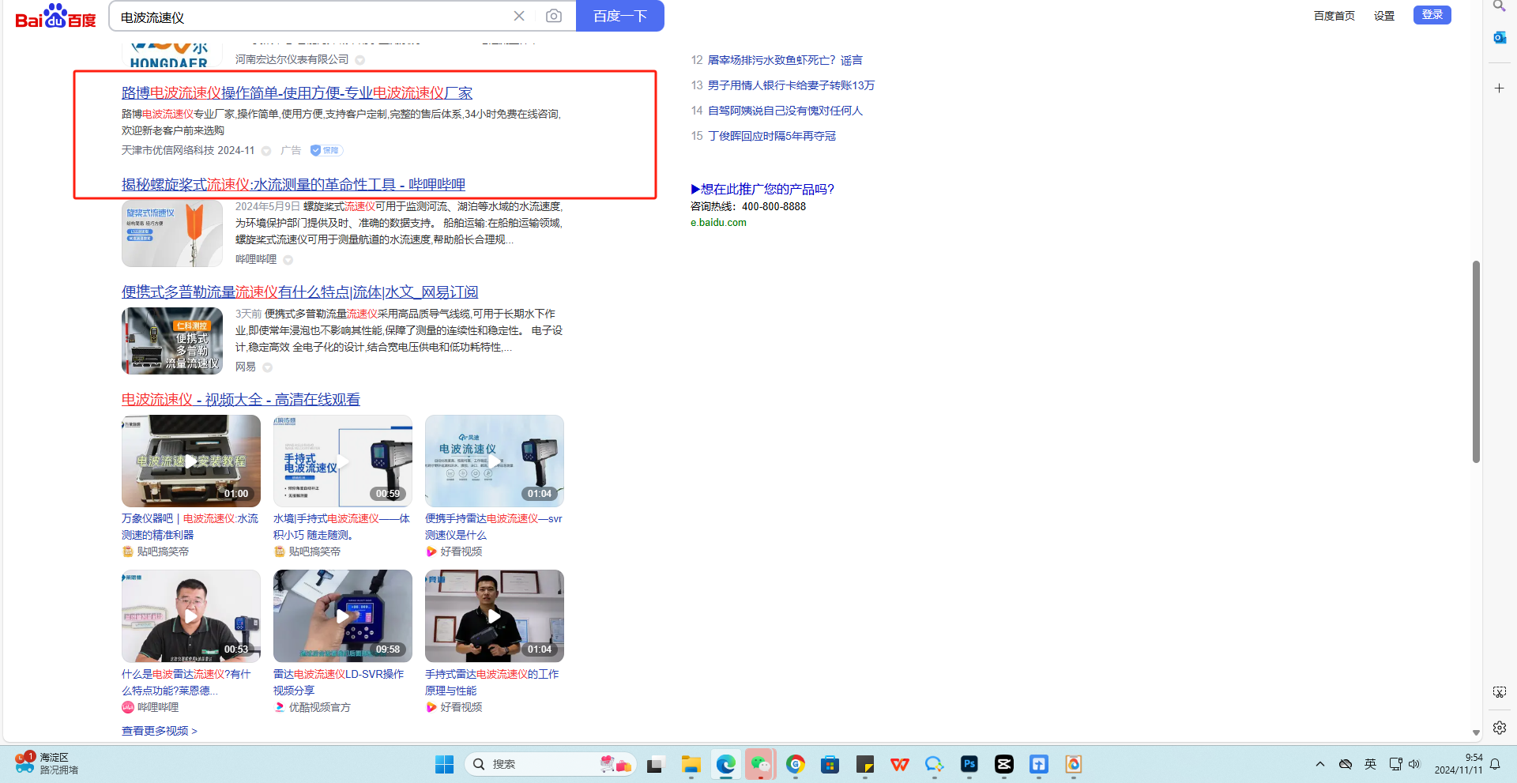Open hot search item 13 男子用情人银行卡
Screen dimensions: 1517x783
(x=792, y=85)
